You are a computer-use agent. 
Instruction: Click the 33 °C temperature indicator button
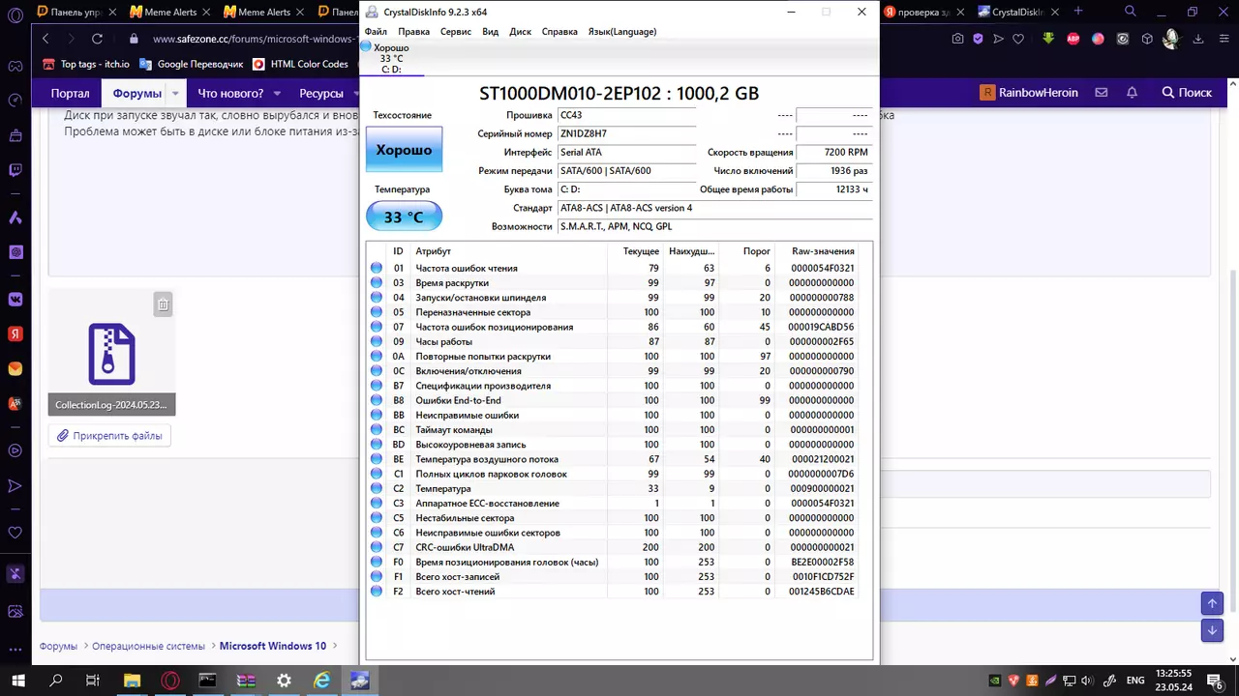pos(404,217)
